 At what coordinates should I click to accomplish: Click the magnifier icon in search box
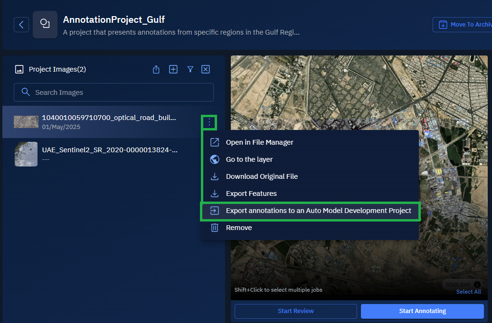26,92
